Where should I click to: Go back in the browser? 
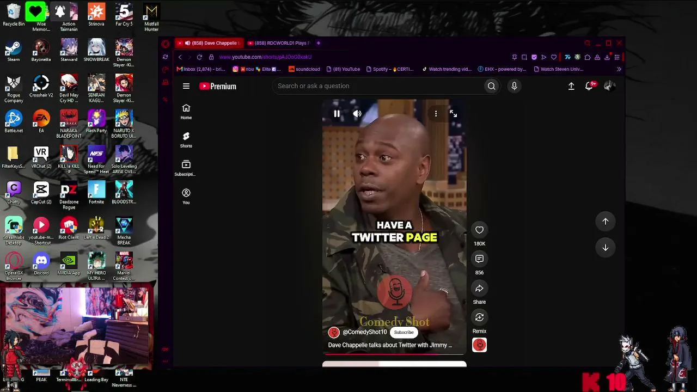(180, 57)
